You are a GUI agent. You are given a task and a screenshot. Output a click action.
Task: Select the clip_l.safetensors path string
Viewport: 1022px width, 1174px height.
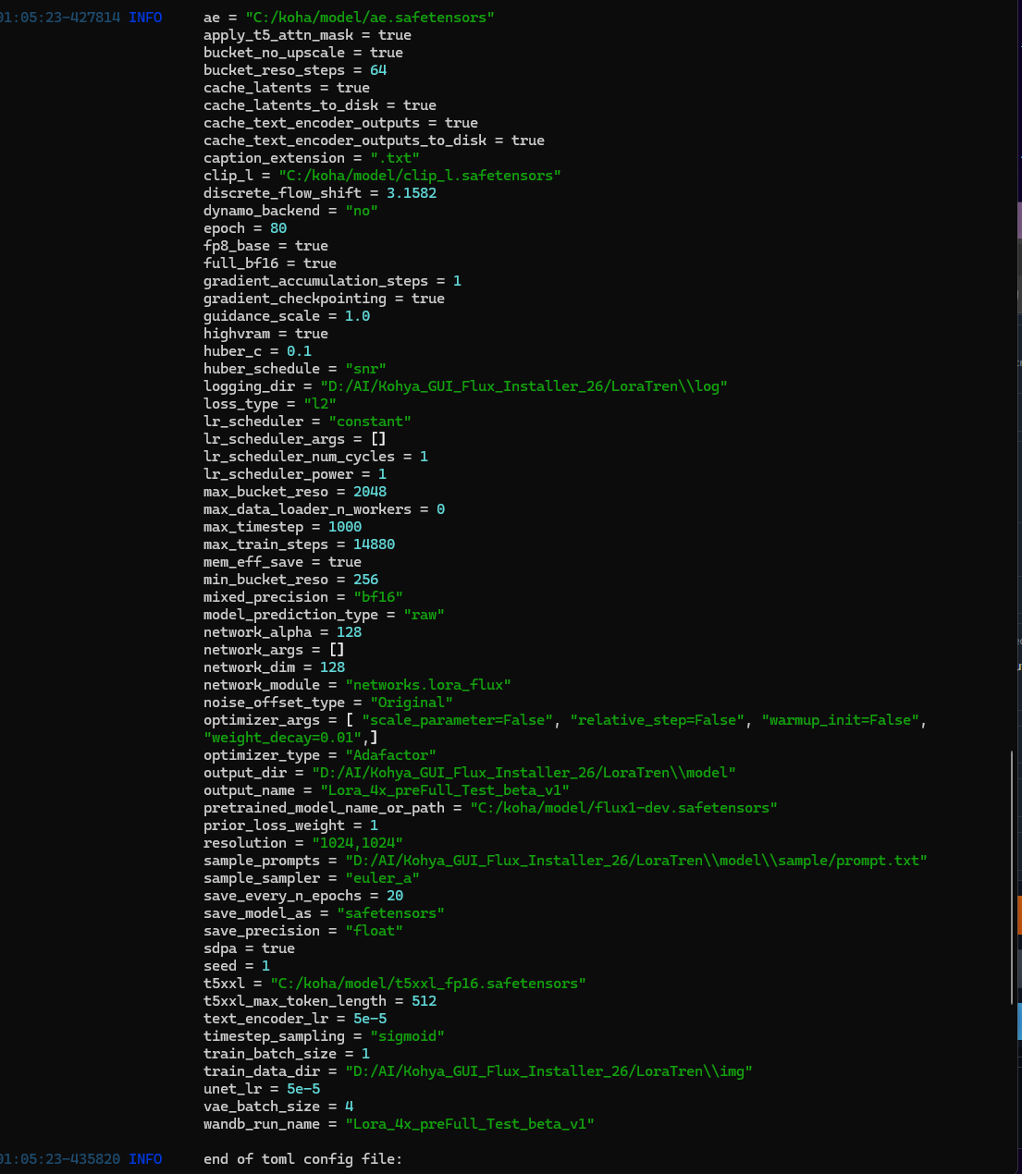click(420, 176)
